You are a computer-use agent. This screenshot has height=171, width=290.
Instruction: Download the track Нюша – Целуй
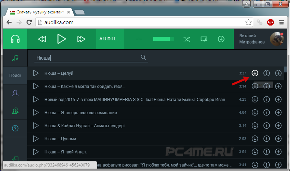tap(255, 73)
